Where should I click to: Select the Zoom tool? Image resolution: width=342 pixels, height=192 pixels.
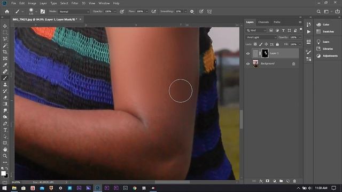pyautogui.click(x=5, y=156)
